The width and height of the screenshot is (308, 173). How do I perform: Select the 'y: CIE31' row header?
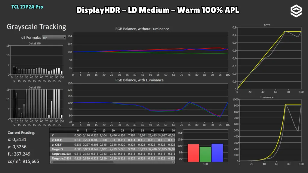(x=57, y=144)
